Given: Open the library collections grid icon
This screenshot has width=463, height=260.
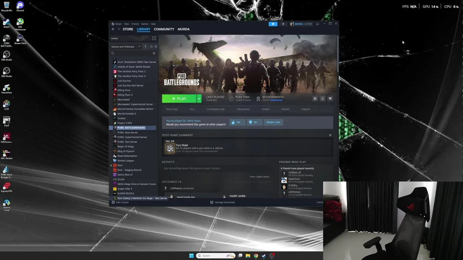Looking at the screenshot, I should coord(154,38).
